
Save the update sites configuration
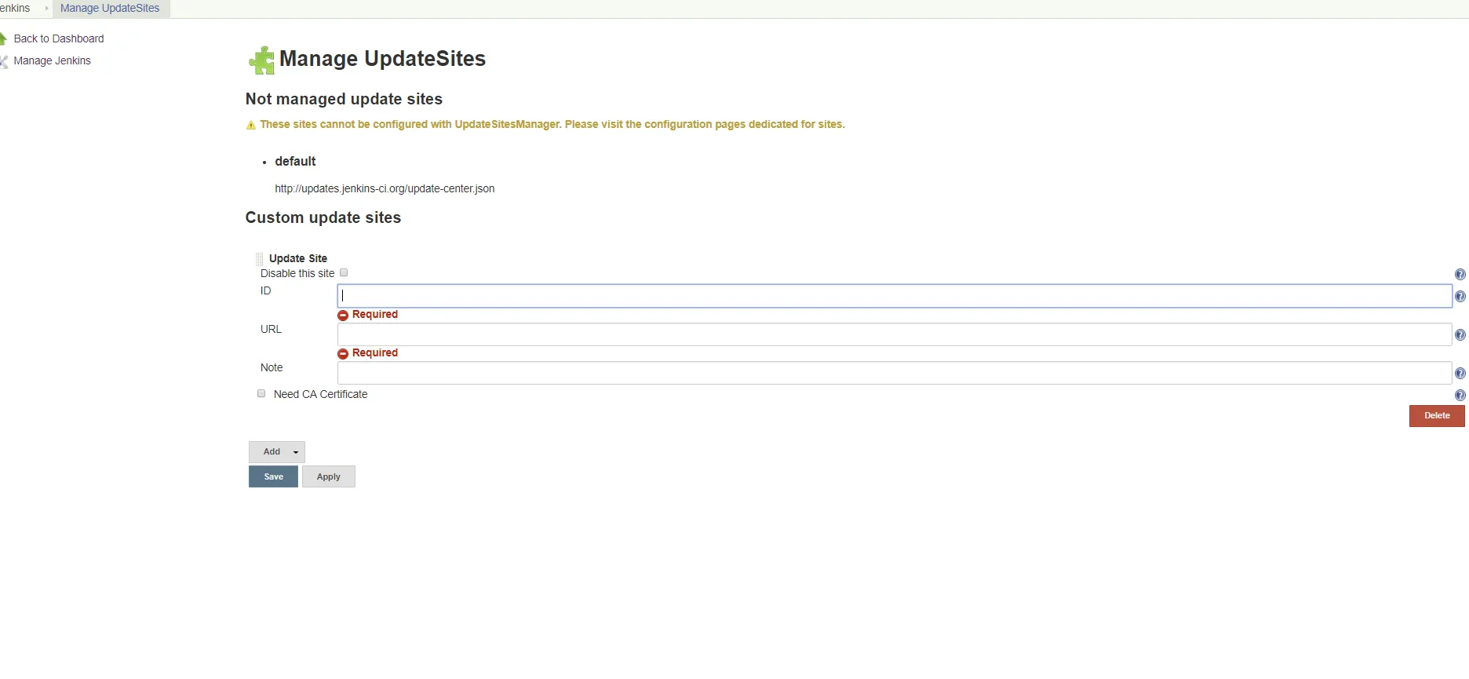click(273, 476)
